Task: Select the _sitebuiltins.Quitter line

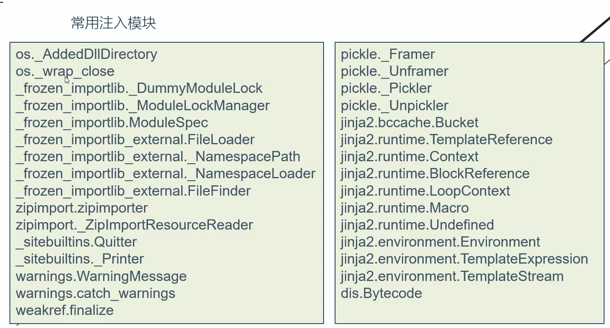Action: point(76,242)
